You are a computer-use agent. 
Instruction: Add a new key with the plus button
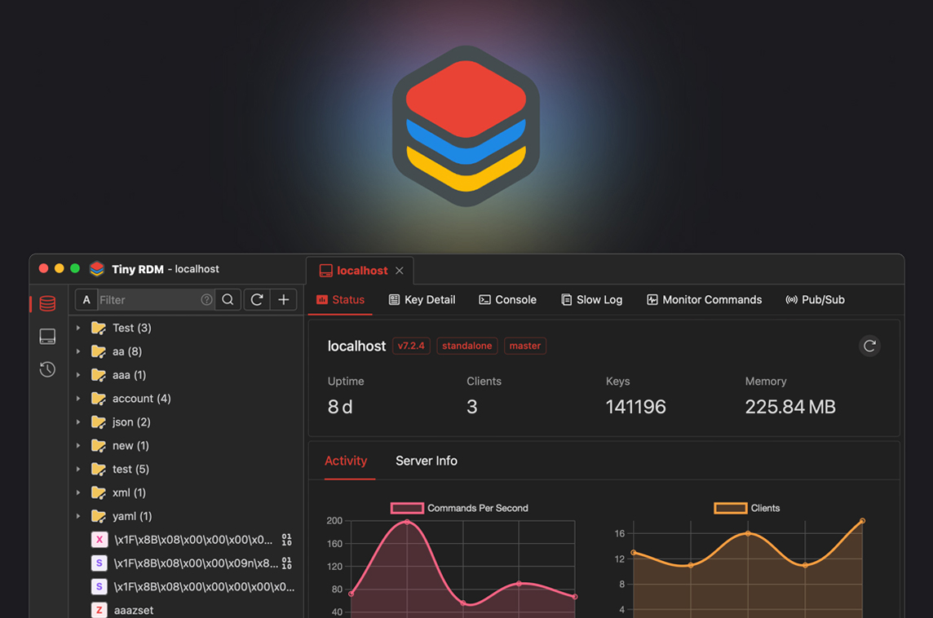[x=284, y=300]
